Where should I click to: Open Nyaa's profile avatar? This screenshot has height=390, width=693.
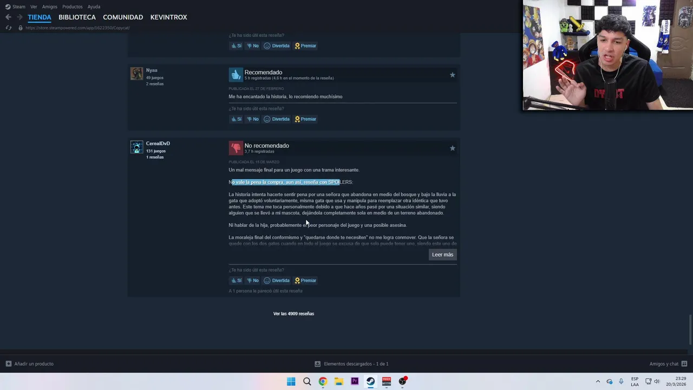136,74
